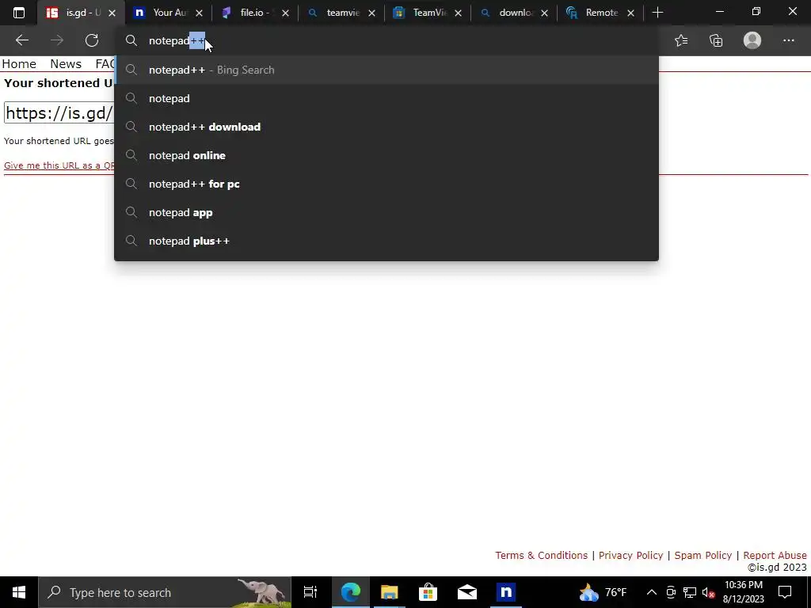Open the Mail app from the taskbar

click(x=466, y=592)
